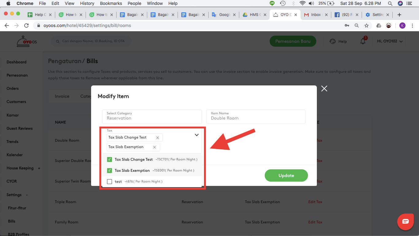Screen dimensions: 419x236
Task: Switch to the Inbox Gmail tab
Action: (x=316, y=15)
